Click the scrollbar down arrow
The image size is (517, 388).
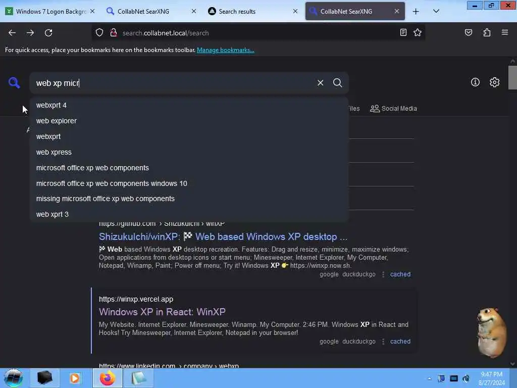coord(512,364)
